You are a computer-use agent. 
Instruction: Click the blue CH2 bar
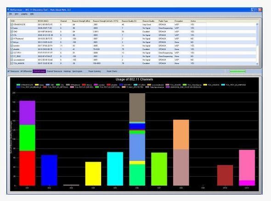pos(49,170)
